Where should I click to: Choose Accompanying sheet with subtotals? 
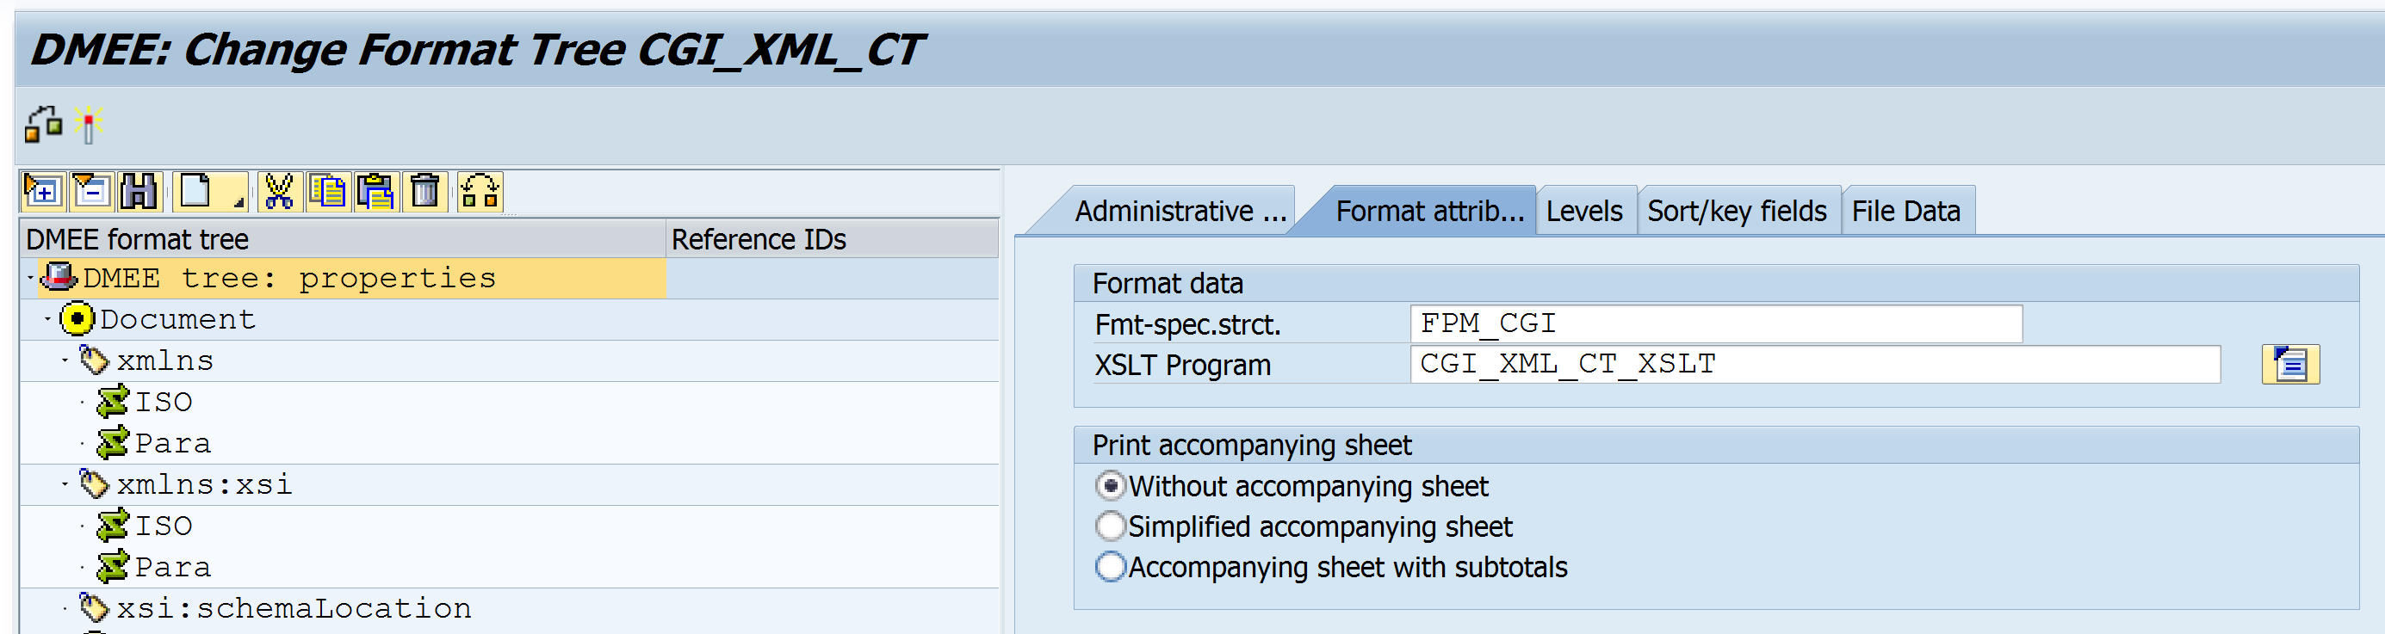click(x=1110, y=566)
